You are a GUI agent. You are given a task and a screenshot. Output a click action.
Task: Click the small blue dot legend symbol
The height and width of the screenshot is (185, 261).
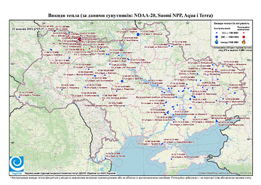tap(216, 33)
